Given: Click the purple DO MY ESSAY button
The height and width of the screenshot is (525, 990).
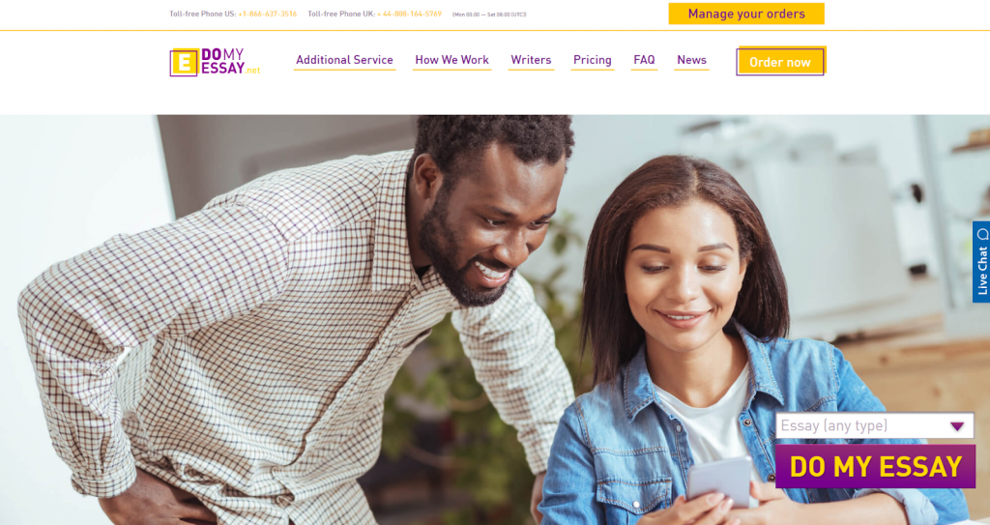Looking at the screenshot, I should 875,467.
